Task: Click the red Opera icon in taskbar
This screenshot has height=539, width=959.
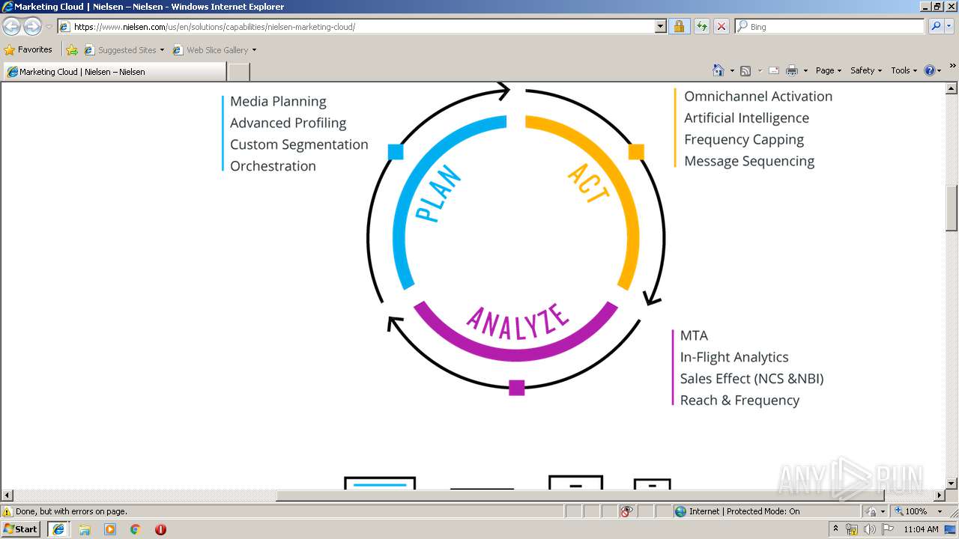Action: pos(160,529)
